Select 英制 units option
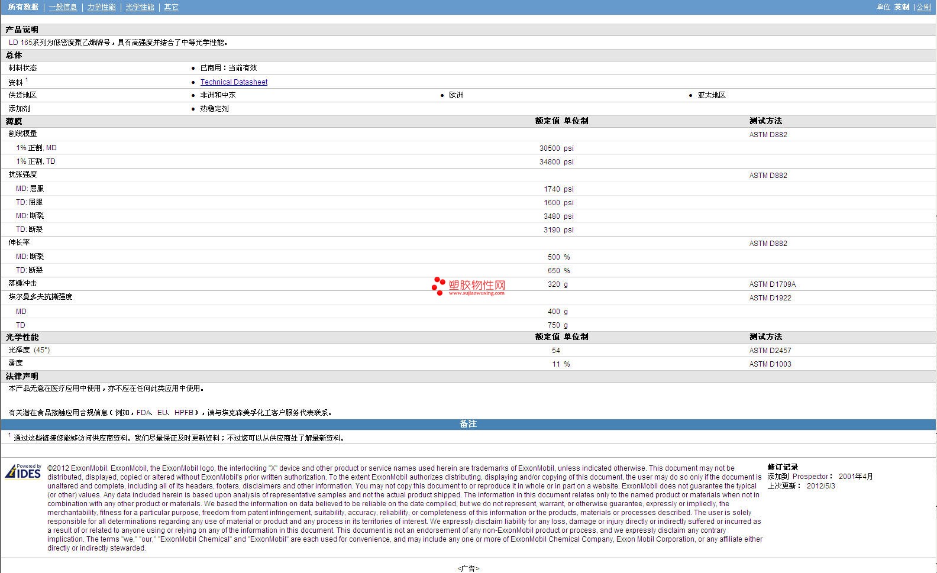Screen dimensions: 937x573 [902, 7]
